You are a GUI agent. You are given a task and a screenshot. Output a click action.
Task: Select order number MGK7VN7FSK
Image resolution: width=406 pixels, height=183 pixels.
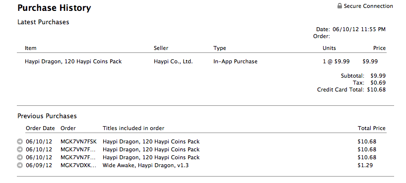coord(78,141)
